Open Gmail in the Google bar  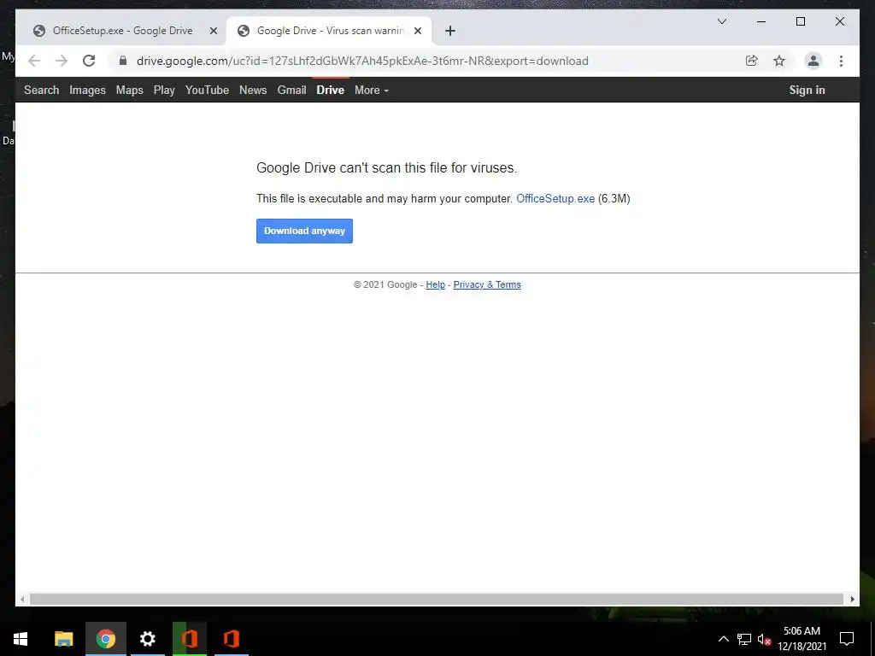click(x=292, y=90)
